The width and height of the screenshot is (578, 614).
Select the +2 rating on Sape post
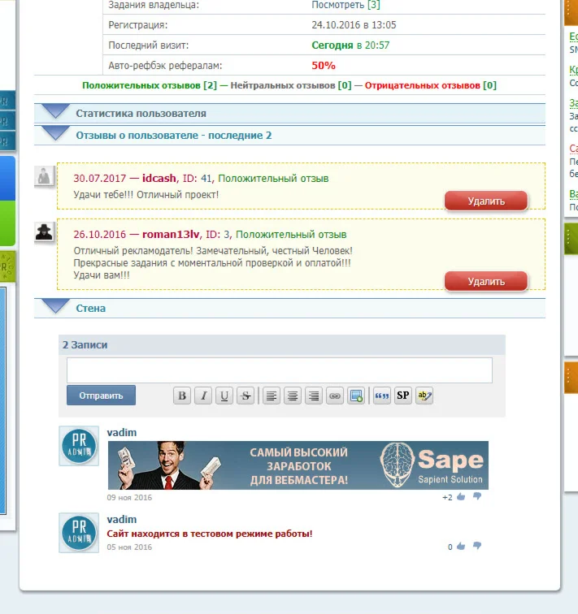tap(447, 497)
